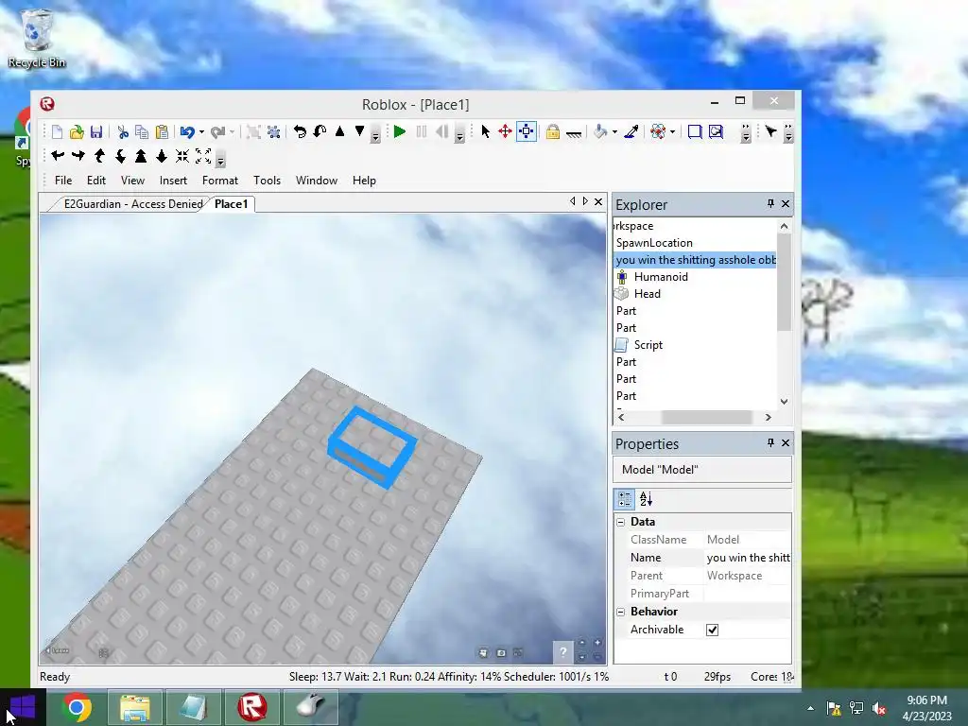Copy the selected object
Screen dimensions: 968x726
click(x=142, y=131)
